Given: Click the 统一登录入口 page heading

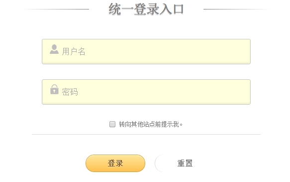Looking at the screenshot, I should 146,9.
